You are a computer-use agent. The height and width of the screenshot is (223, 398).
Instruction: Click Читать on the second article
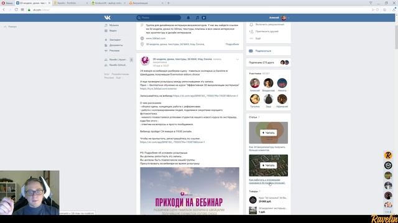click(268, 165)
